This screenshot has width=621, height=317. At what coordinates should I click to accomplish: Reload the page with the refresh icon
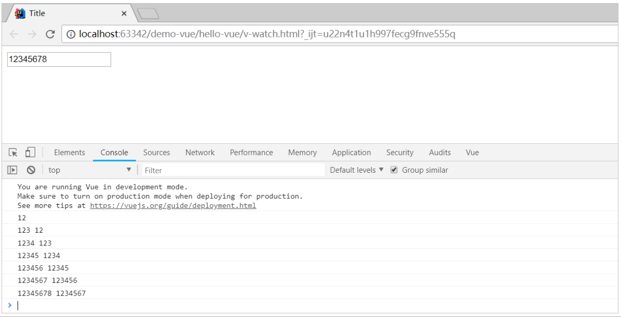(50, 34)
